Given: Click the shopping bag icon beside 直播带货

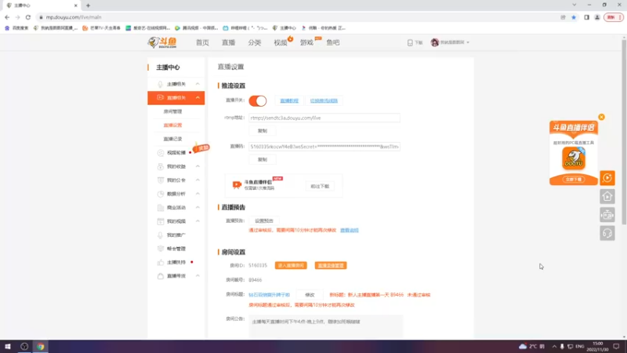Looking at the screenshot, I should (x=161, y=276).
